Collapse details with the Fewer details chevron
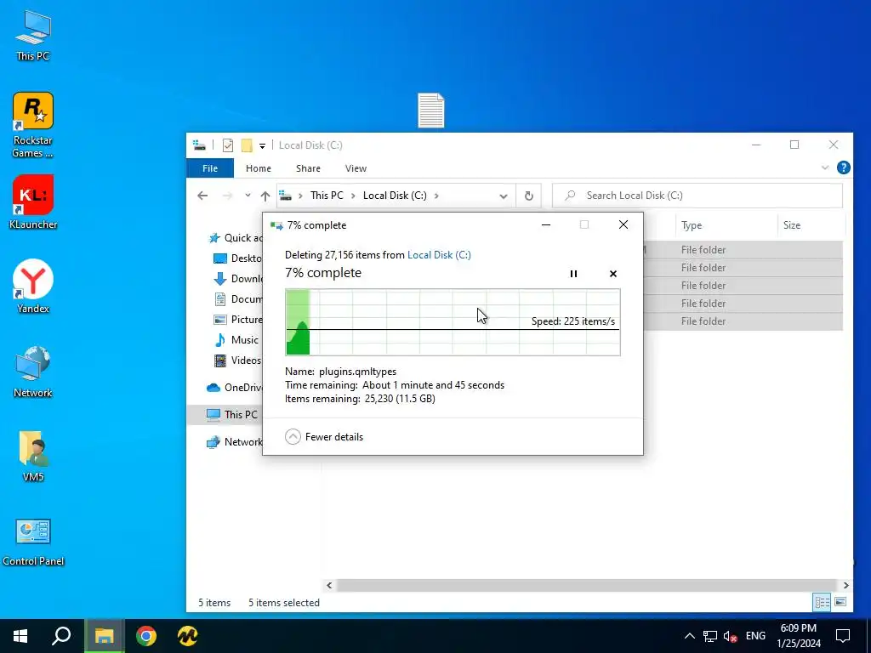This screenshot has width=871, height=653. coord(293,437)
